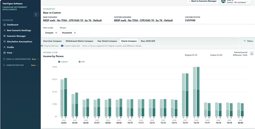This screenshot has width=255, height=129.
Task: Click the Data & Configuration database icon
Action: tap(4, 59)
